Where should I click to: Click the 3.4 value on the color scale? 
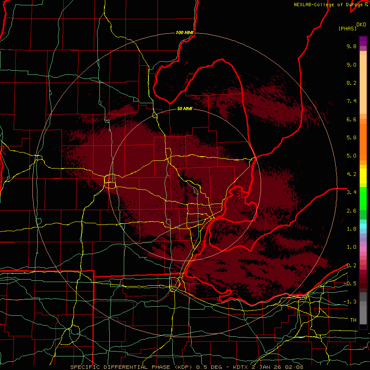tap(351, 192)
